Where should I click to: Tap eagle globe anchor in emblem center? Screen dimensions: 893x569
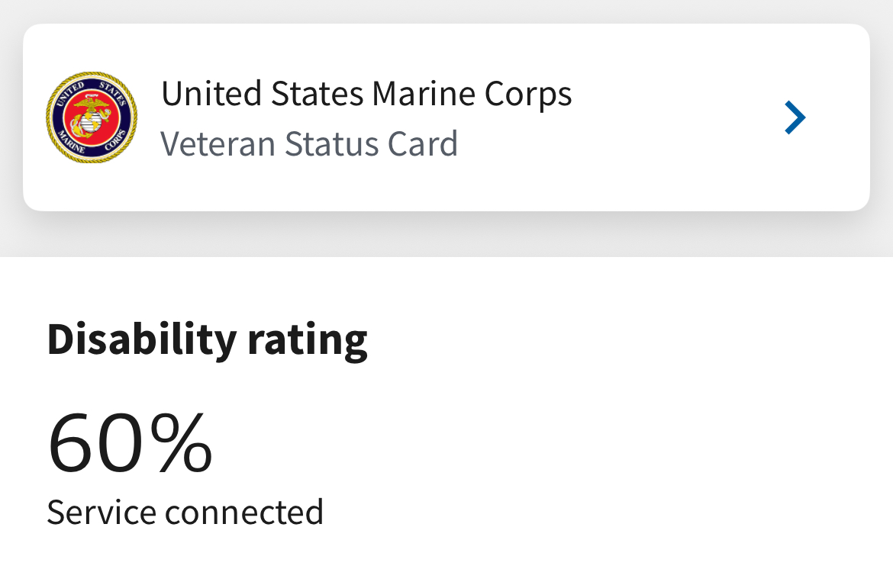(91, 117)
